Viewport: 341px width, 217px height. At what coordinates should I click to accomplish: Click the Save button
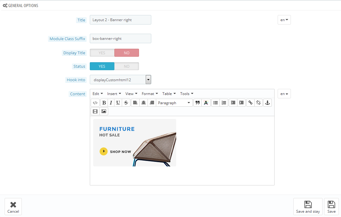click(331, 207)
